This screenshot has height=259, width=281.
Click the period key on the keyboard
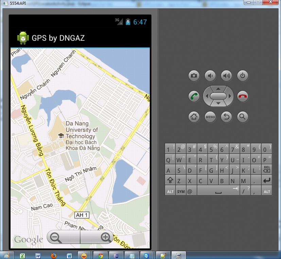[x=256, y=180]
